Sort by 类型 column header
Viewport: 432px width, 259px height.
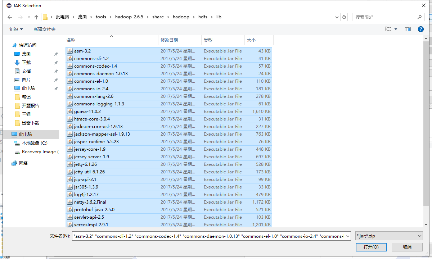(223, 40)
